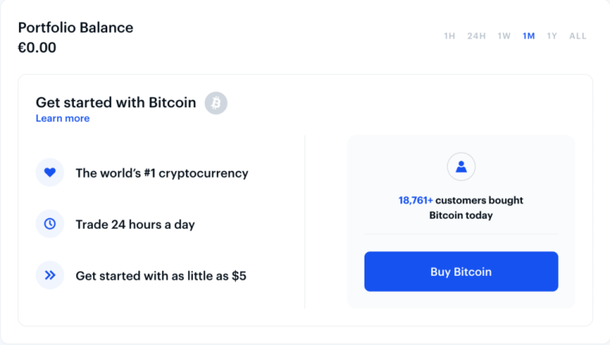Click the Portfolio Balance heading
This screenshot has width=610, height=345.
click(x=75, y=28)
